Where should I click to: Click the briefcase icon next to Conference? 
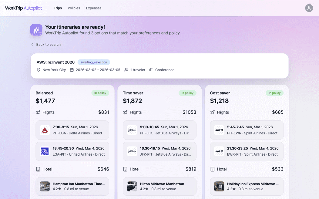151,70
